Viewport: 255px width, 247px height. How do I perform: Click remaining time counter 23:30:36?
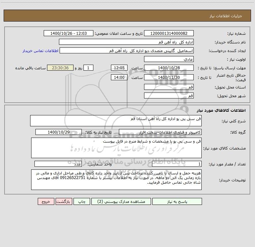60,68
